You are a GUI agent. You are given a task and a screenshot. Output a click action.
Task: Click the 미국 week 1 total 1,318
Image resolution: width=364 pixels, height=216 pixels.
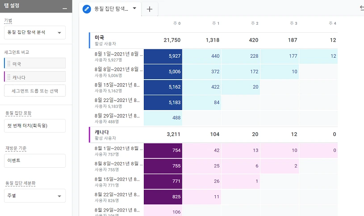click(213, 40)
